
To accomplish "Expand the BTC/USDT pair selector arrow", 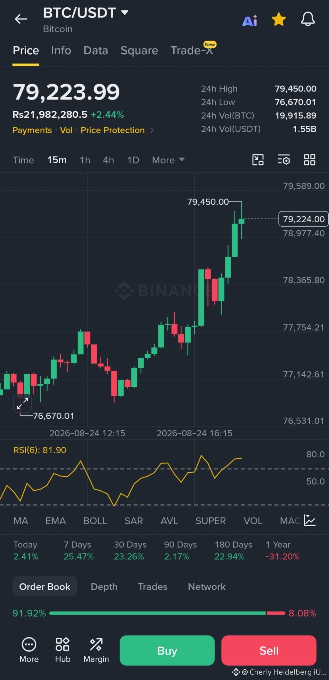I will (125, 13).
